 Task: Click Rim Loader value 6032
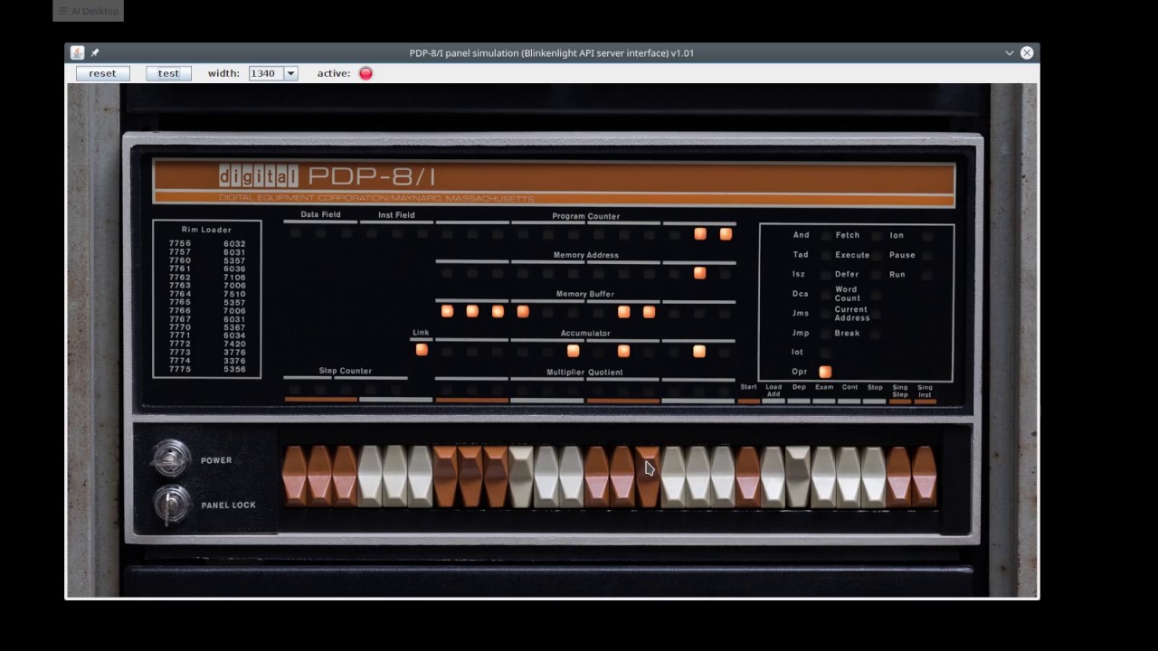(x=234, y=243)
